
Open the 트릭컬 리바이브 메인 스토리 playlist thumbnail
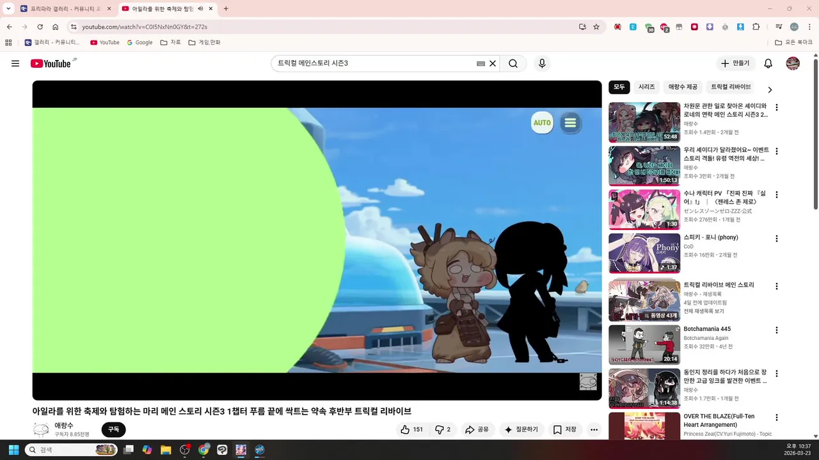[x=644, y=301]
